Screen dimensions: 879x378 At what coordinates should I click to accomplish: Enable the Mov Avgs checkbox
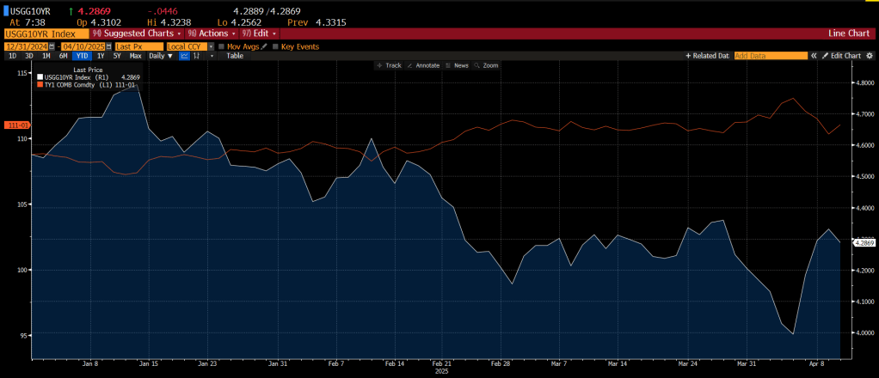click(x=221, y=46)
